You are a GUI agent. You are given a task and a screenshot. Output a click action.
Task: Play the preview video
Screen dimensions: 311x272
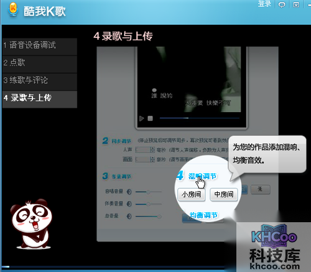coord(142,118)
